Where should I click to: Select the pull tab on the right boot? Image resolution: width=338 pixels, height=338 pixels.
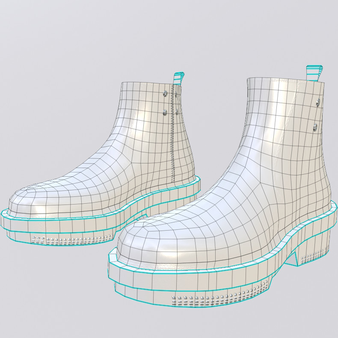[x=315, y=73]
